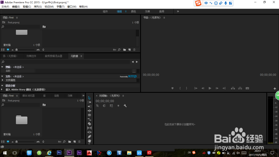The width and height of the screenshot is (279, 157).
Task: Step forward one frame
Action: click(217, 88)
